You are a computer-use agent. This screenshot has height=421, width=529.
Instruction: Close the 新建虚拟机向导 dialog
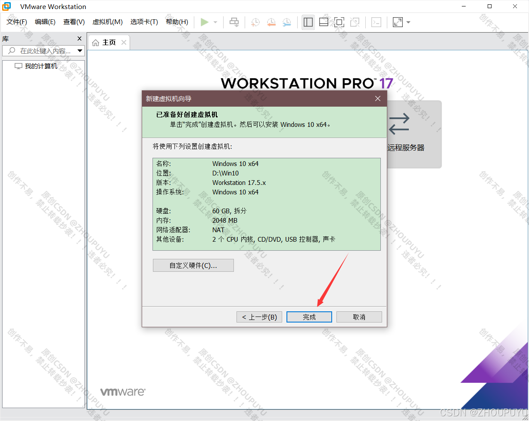coord(378,98)
